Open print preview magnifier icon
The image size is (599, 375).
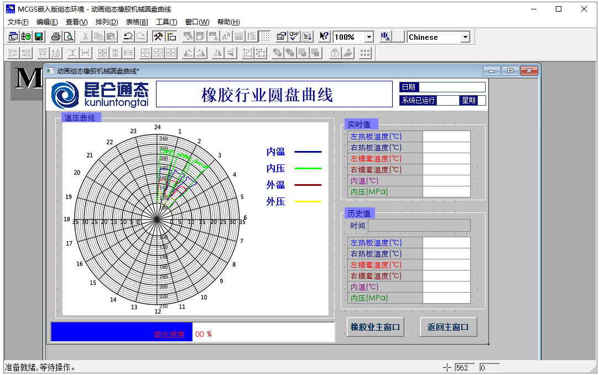69,37
